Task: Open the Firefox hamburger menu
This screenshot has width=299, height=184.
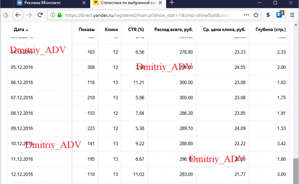Action: tap(292, 15)
